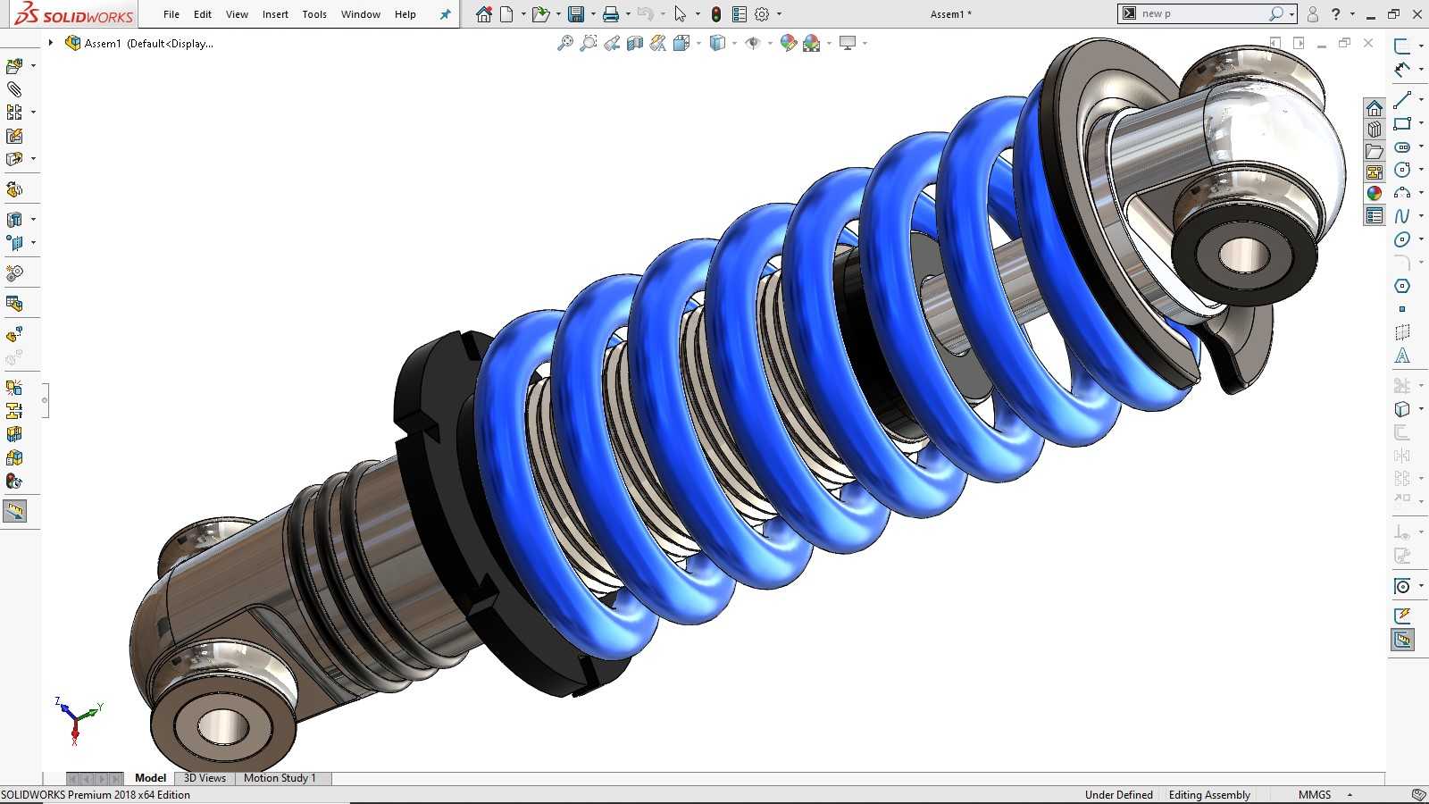Expand the Save dropdown arrow

[x=593, y=14]
